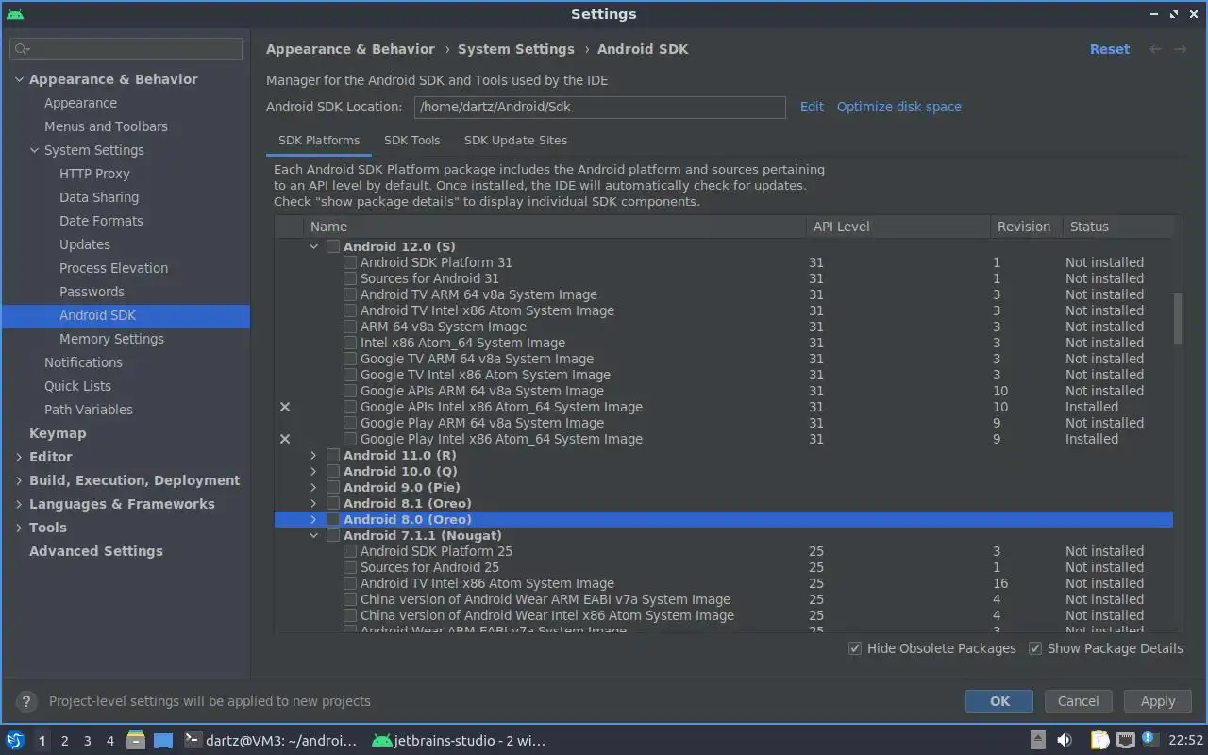This screenshot has width=1208, height=755.
Task: Check the Android 12.0 (S) group checkbox
Action: pyautogui.click(x=333, y=246)
